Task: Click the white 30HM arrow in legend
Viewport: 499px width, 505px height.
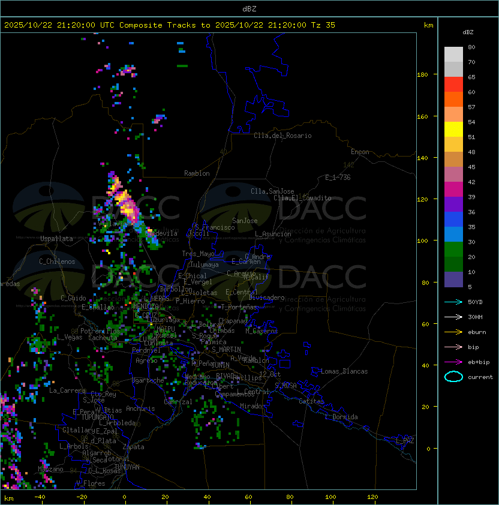Action: pos(453,317)
